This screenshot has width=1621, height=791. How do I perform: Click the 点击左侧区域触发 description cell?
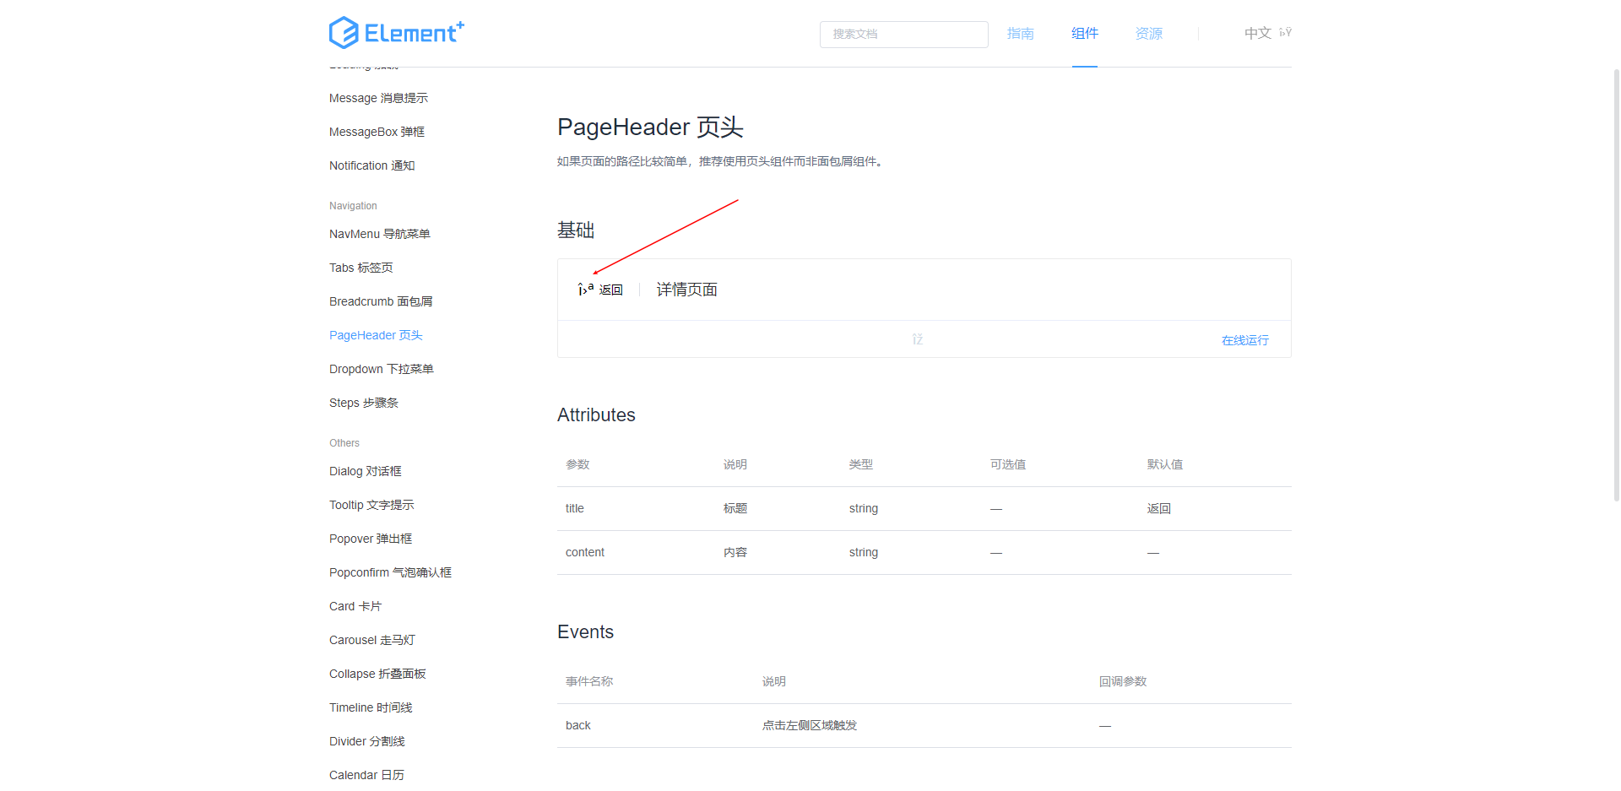coord(810,725)
